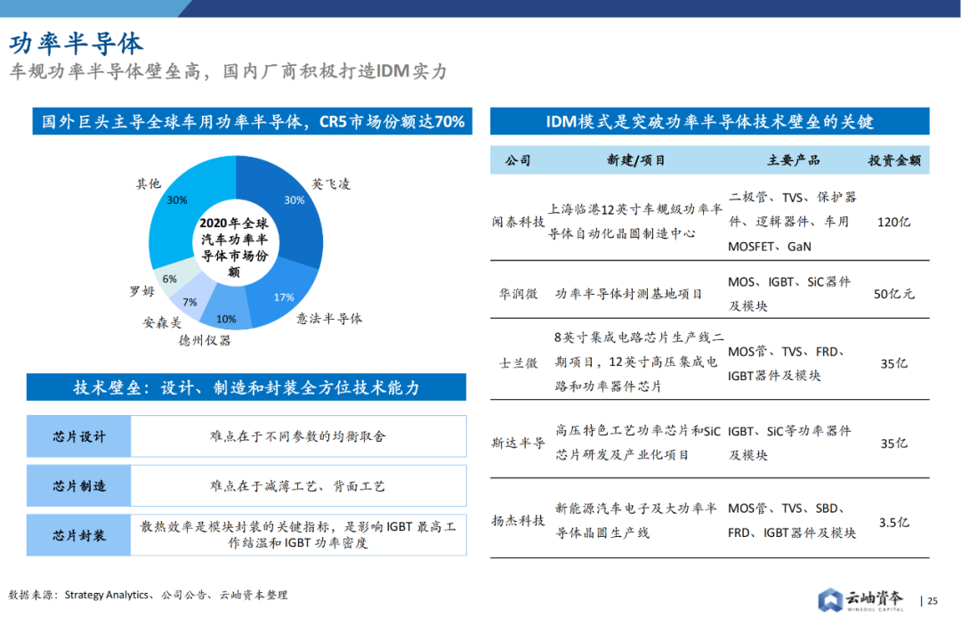Click the header "IDM模式是突破功率半导体技术壁垒的关键"

coord(710,121)
